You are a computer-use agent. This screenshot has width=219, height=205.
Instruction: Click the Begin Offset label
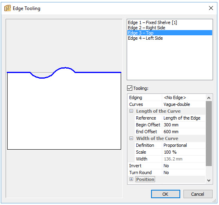click(x=148, y=125)
